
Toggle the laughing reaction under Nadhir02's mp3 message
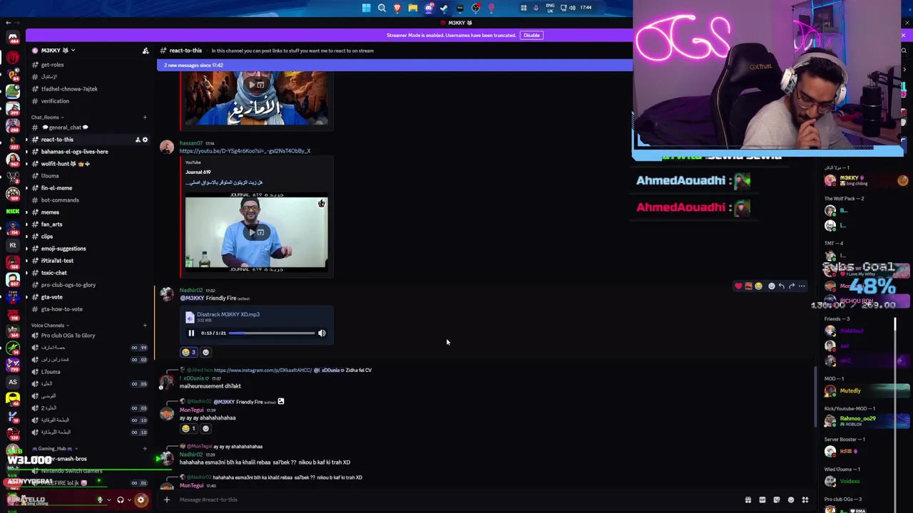189,352
